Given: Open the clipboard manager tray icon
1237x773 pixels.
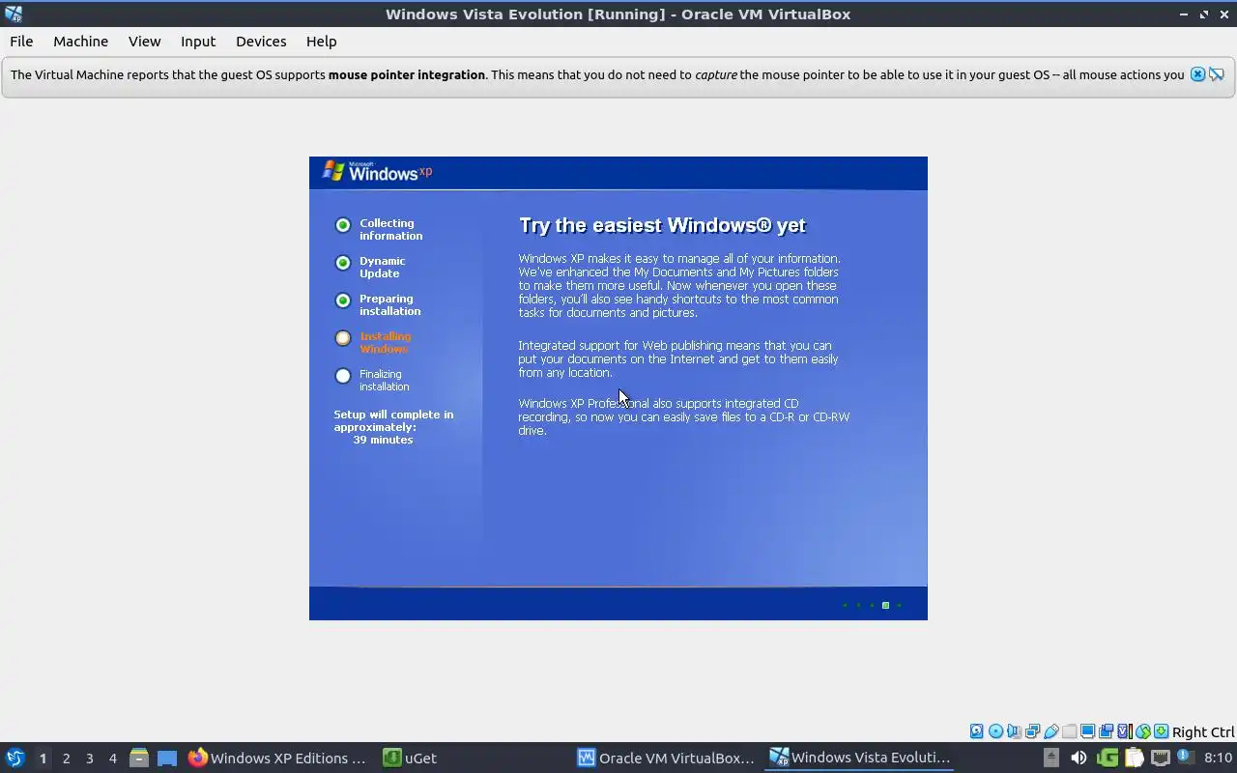Looking at the screenshot, I should coord(1134,758).
